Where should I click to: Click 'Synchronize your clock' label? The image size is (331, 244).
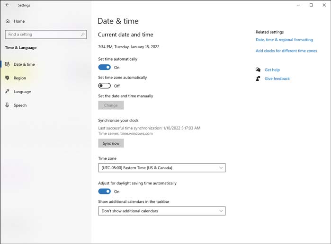(x=118, y=120)
